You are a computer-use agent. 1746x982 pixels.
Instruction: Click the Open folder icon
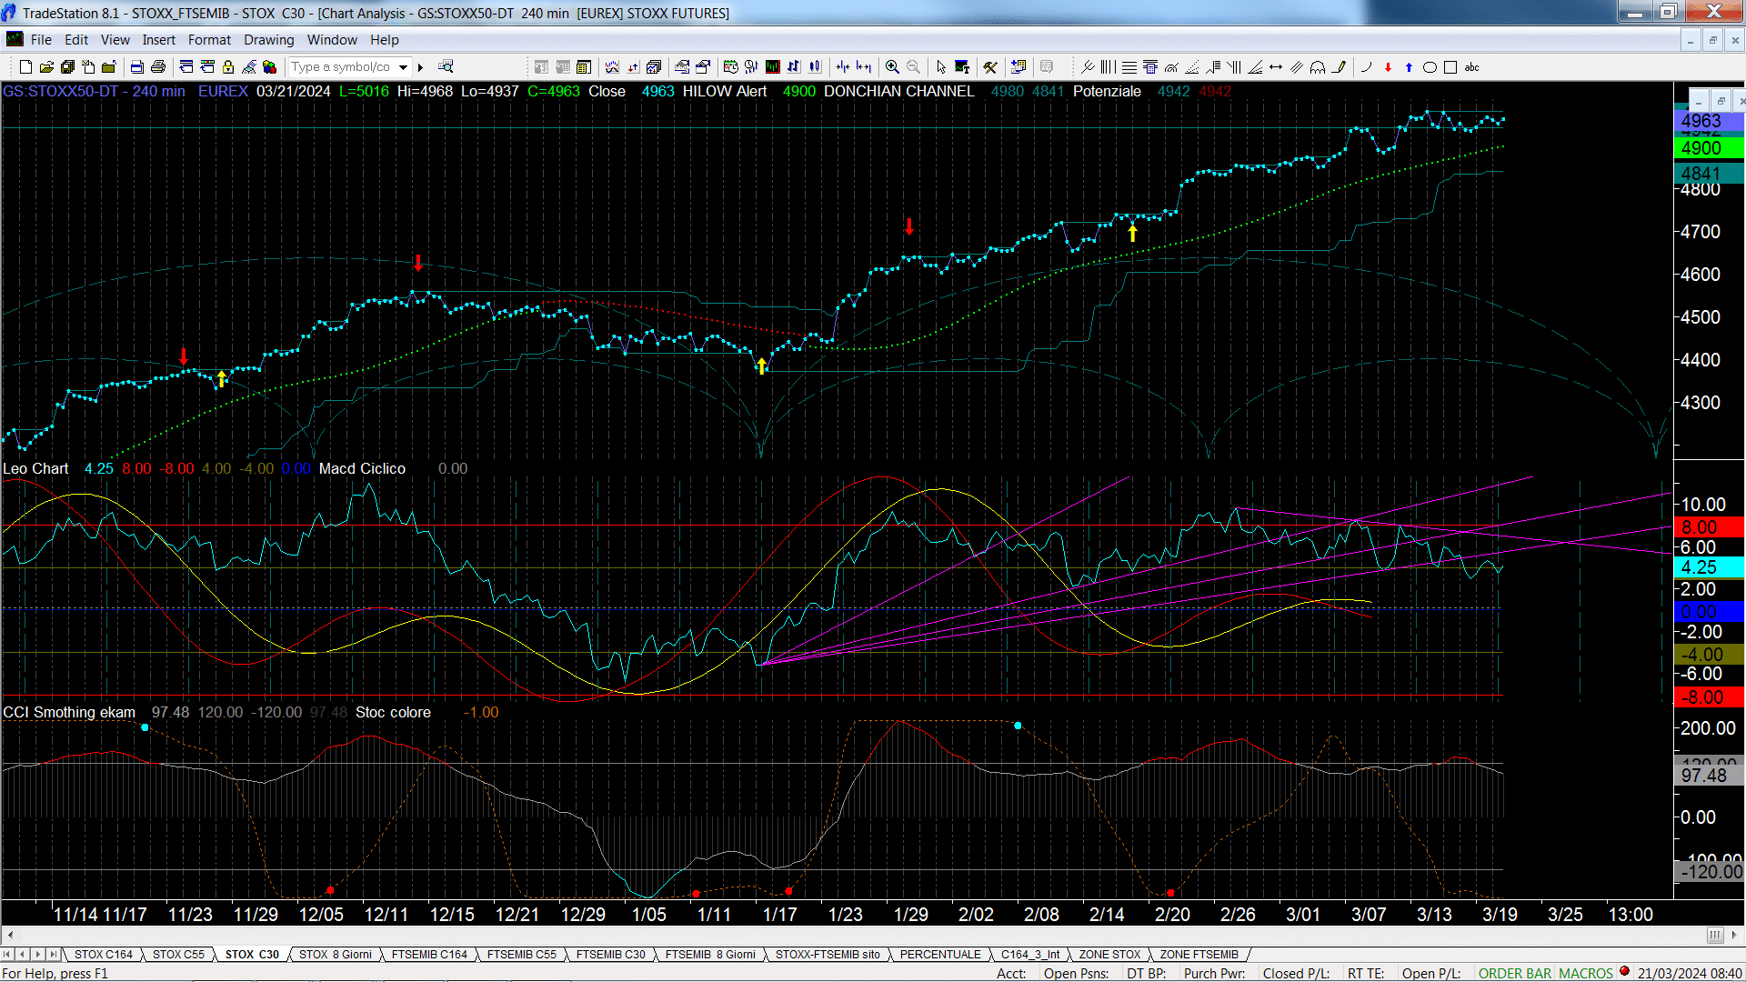(46, 67)
